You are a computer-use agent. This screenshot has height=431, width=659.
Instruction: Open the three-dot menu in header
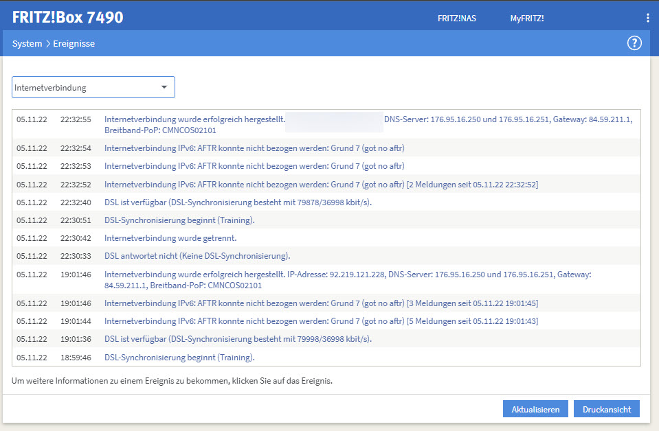point(647,18)
